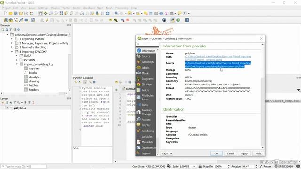The height and width of the screenshot is (169, 301).
Task: Click the Zoom Full extent icon
Action: (x=61, y=13)
